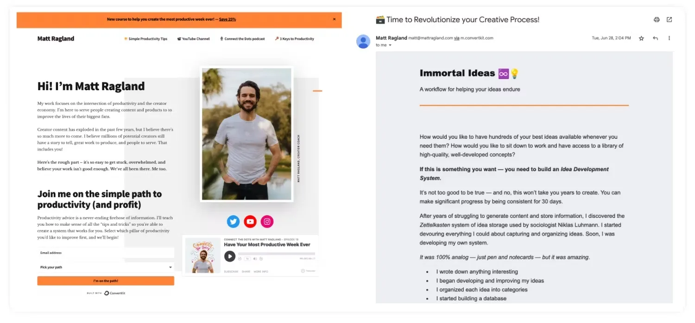Click "I'm on the path!" button
Screen dimensions: 695x323
pyautogui.click(x=106, y=281)
